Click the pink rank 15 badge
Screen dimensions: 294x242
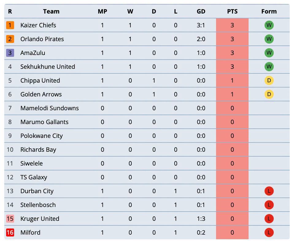click(x=10, y=219)
